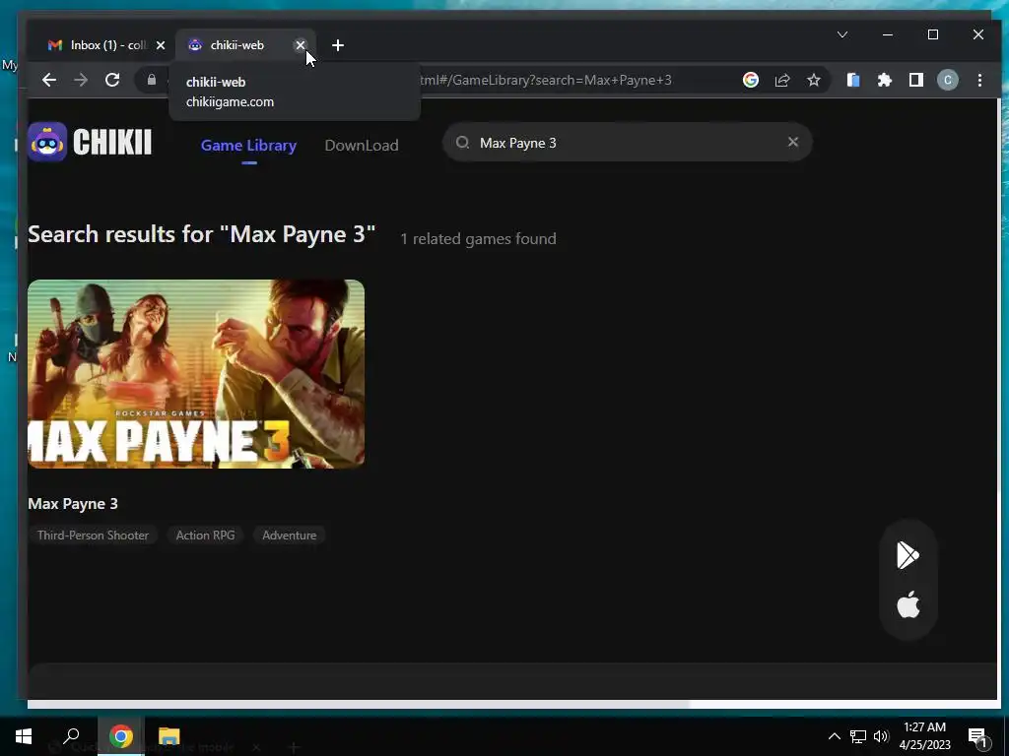Open the Chrome extensions puzzle menu
Screen dimensions: 1009x756
(885, 80)
